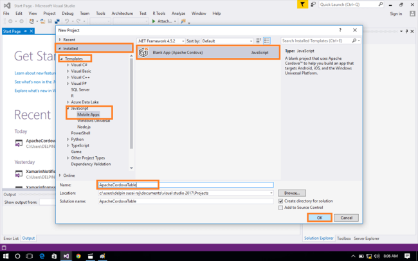
Task: Click the Redo toolbar icon
Action: click(78, 21)
